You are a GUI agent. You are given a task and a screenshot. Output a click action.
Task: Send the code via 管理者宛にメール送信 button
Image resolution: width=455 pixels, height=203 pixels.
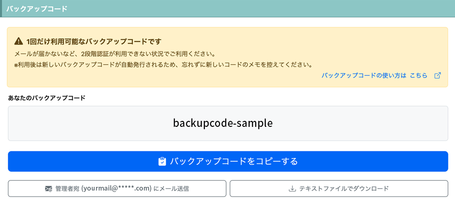(x=117, y=189)
